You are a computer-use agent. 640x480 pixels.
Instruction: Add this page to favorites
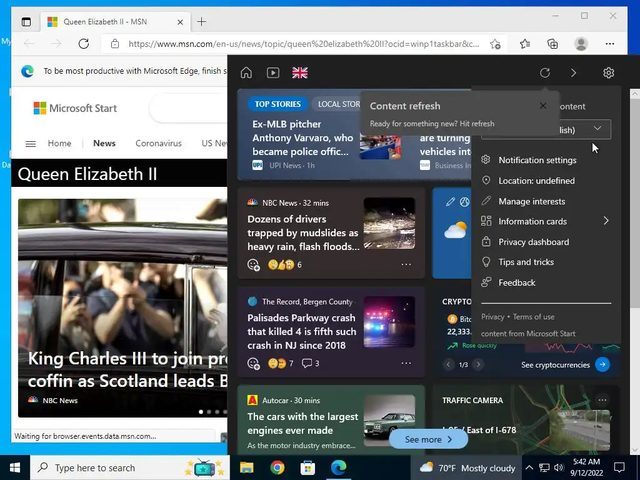pos(495,44)
